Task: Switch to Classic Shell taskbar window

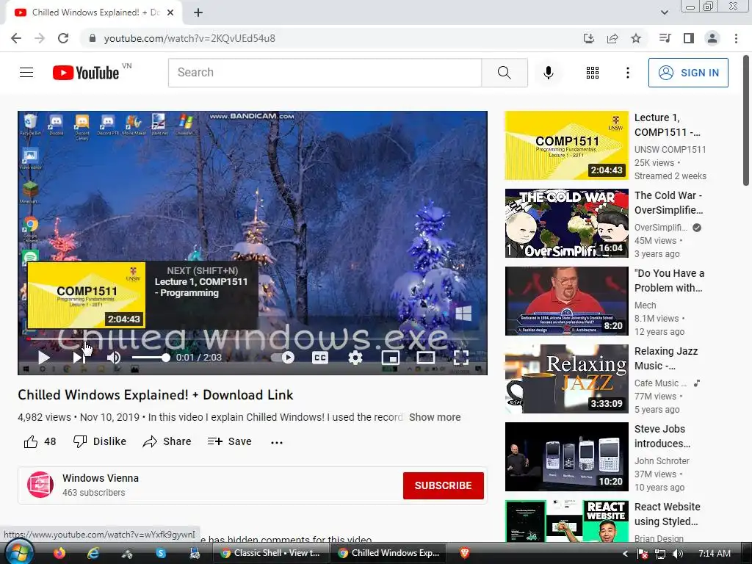Action: pos(271,553)
